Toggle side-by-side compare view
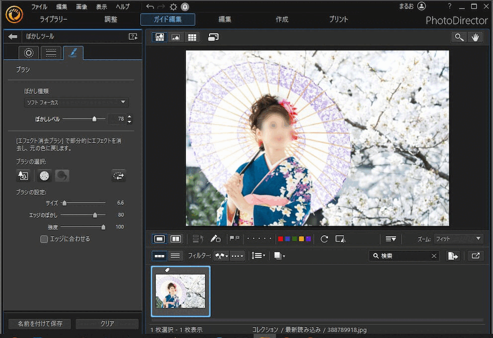 tap(176, 239)
